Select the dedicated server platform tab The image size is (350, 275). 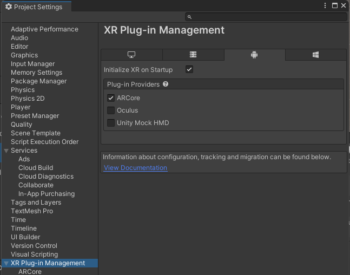point(193,55)
